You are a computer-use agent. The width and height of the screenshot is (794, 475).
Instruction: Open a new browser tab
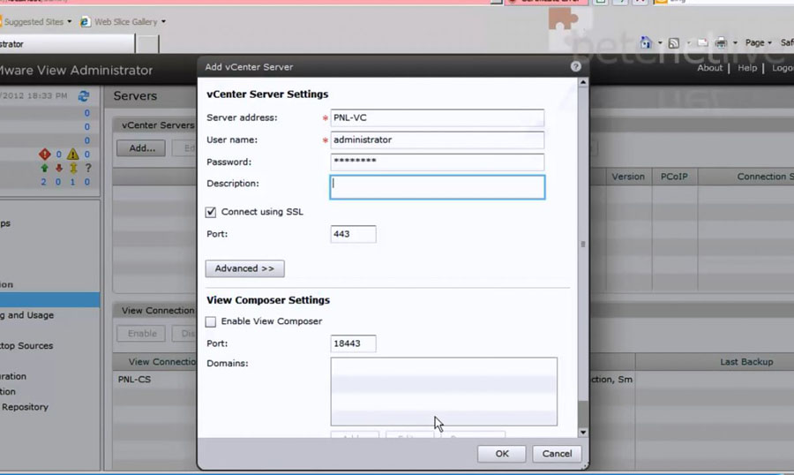(147, 44)
